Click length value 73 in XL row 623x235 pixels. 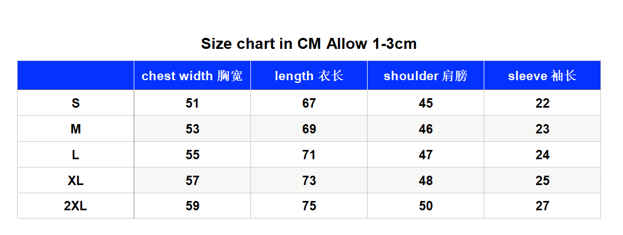(309, 181)
